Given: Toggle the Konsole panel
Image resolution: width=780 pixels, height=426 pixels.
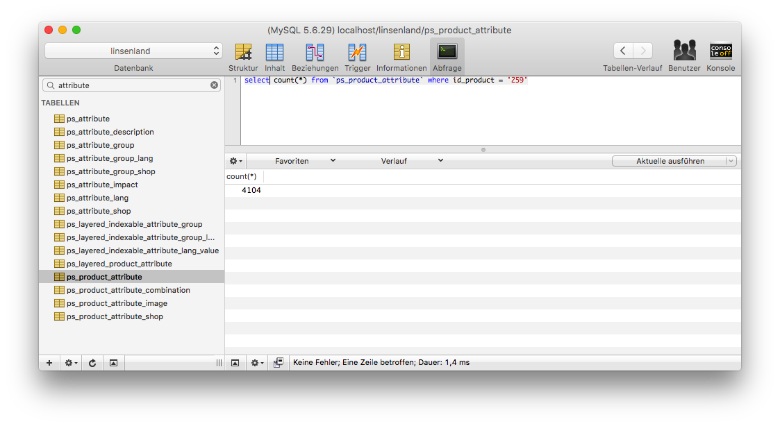Looking at the screenshot, I should click(x=721, y=57).
